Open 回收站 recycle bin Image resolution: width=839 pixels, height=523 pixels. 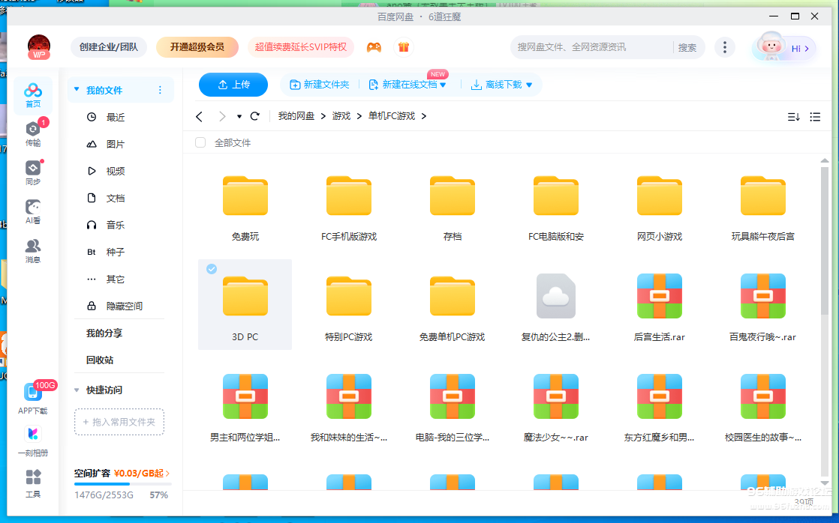pyautogui.click(x=100, y=360)
